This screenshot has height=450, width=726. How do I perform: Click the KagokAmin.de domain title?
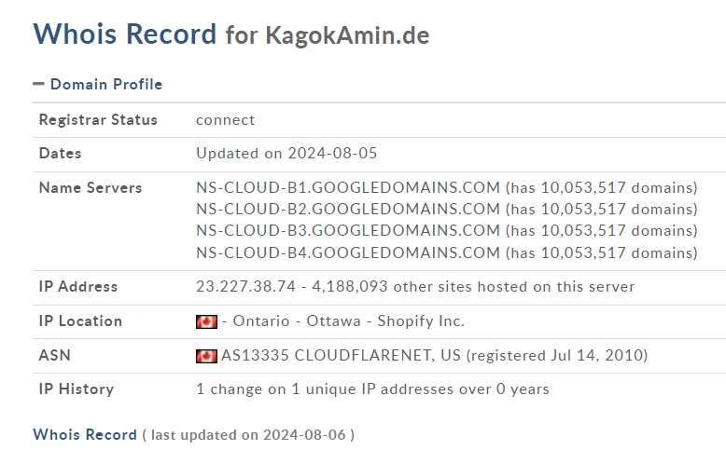(347, 35)
